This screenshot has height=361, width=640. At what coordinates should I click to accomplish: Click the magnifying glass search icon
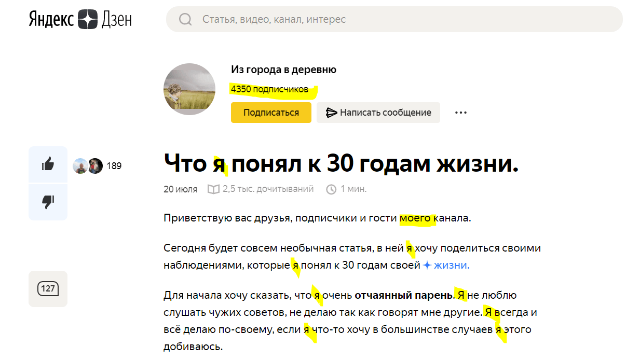click(185, 19)
